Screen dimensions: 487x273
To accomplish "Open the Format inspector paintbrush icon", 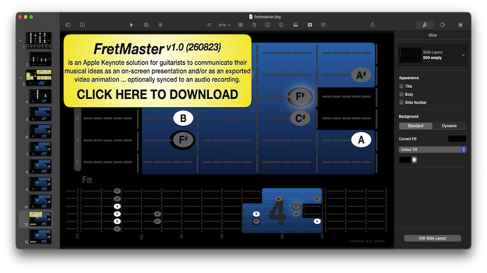I will click(424, 25).
